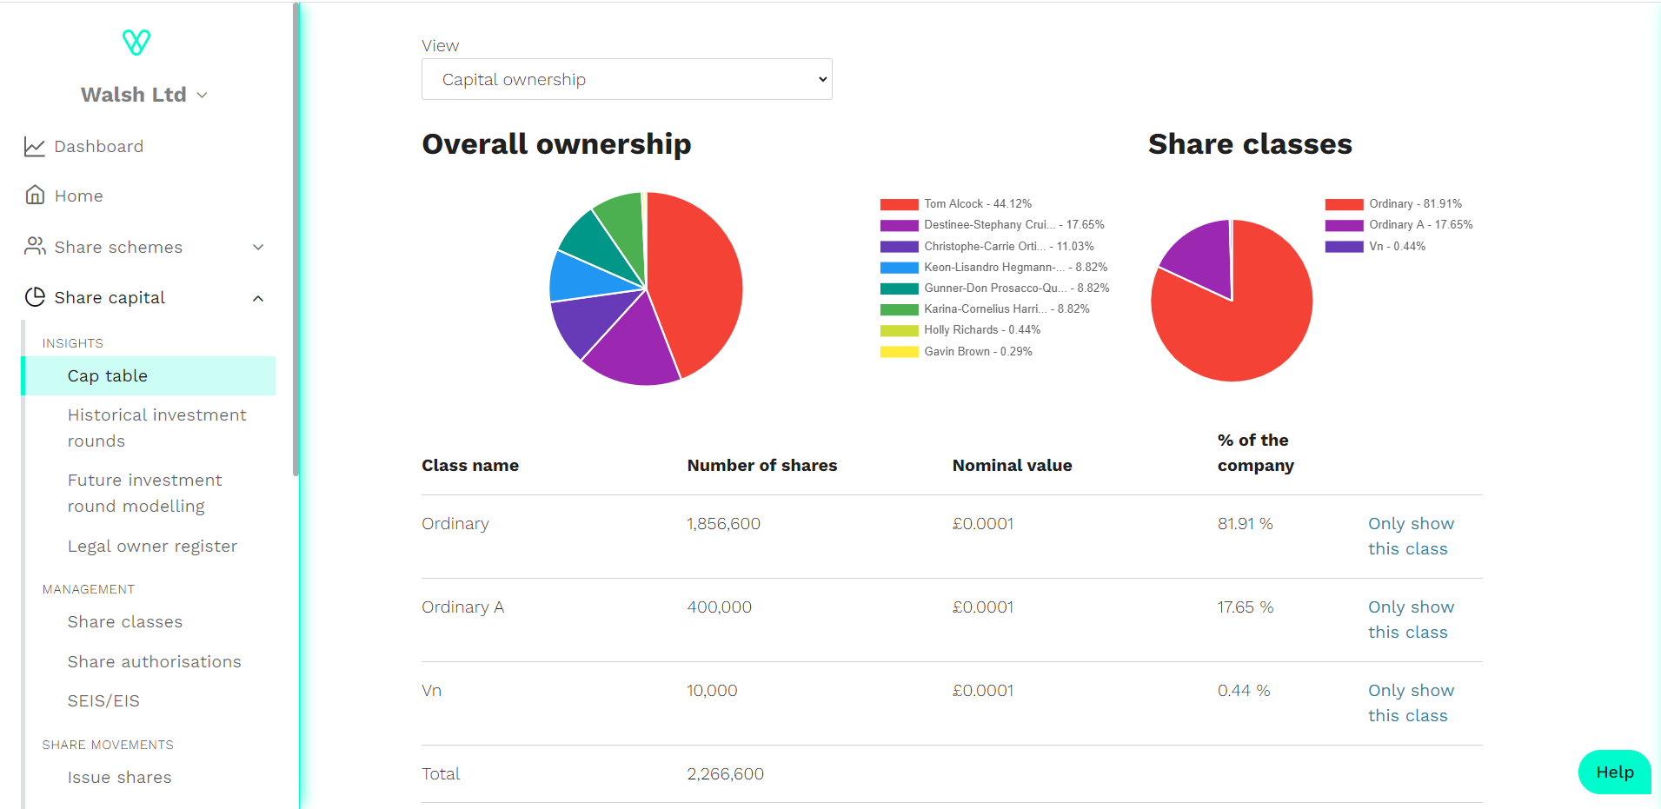Click the Home house icon
1661x809 pixels.
(x=35, y=195)
